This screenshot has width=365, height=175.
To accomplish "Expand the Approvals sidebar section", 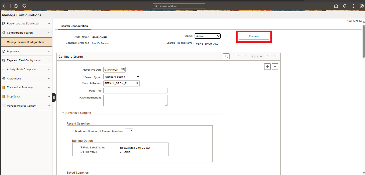I will click(x=26, y=51).
